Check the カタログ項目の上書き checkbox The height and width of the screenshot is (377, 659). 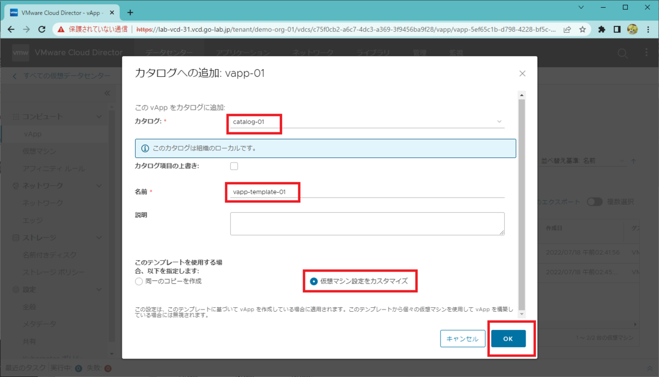point(234,166)
